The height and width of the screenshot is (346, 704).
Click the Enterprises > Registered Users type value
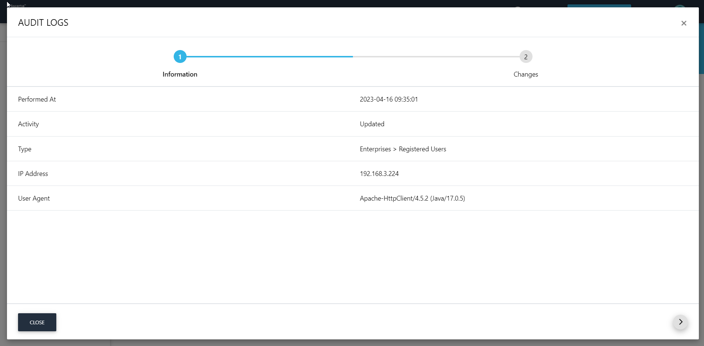(403, 149)
